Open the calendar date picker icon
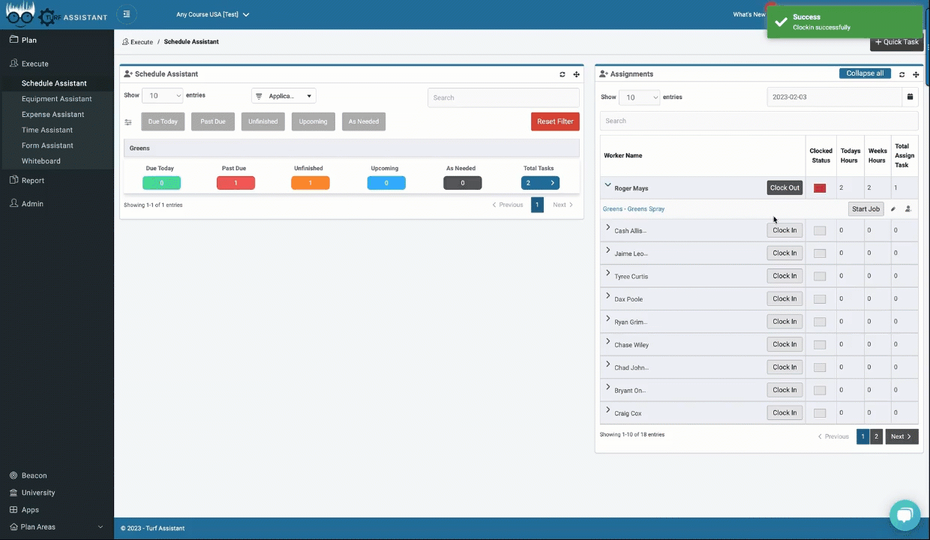Screen dimensions: 930x540 910,97
